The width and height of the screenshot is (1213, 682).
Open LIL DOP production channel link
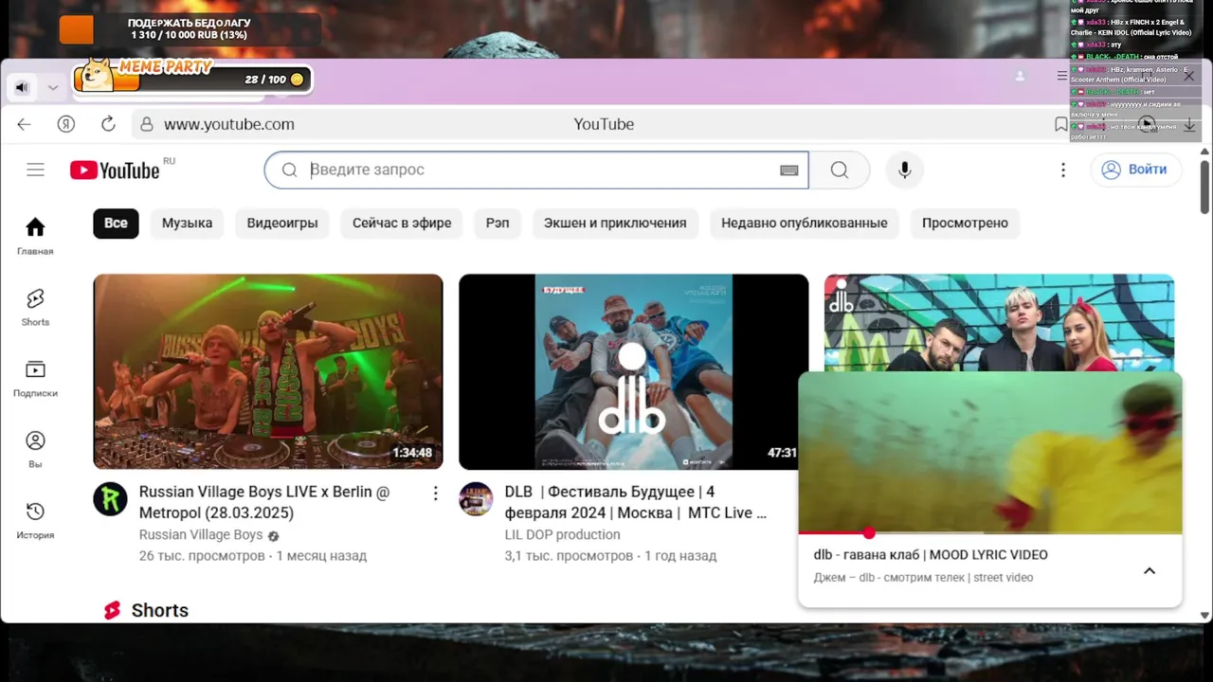pos(562,535)
